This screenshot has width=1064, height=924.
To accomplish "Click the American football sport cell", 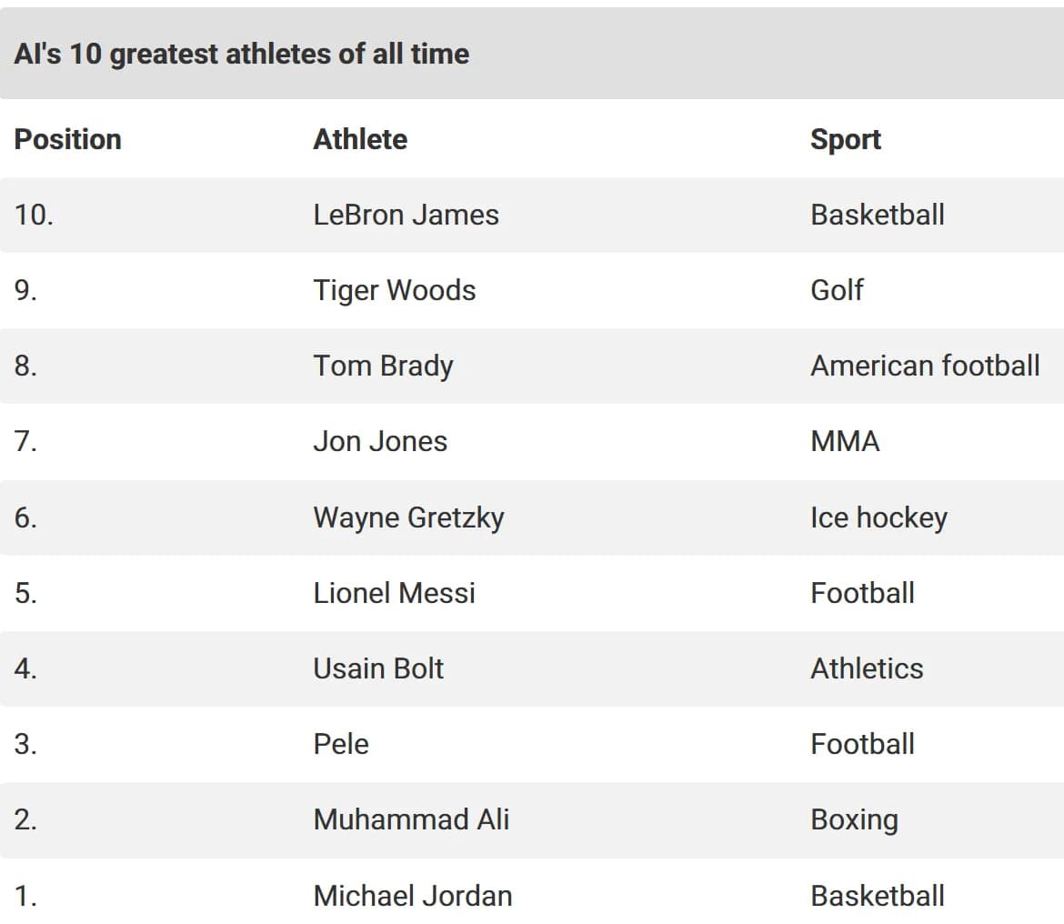I will (x=925, y=367).
